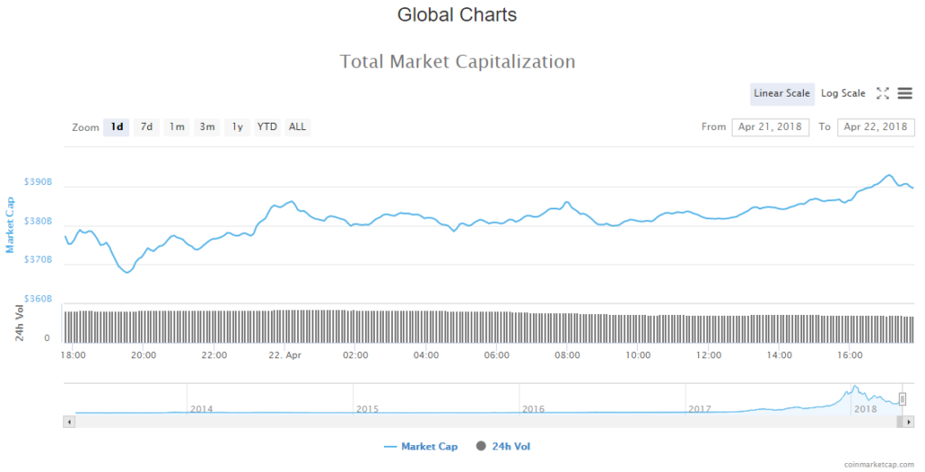The height and width of the screenshot is (472, 925).
Task: Set zoom to 1m
Action: coord(176,127)
